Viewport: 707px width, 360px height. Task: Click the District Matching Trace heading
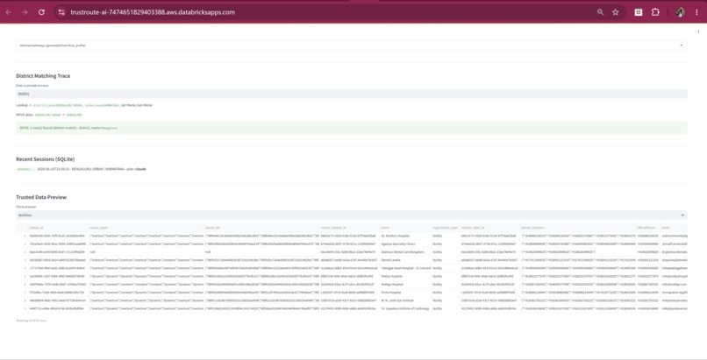(x=43, y=76)
